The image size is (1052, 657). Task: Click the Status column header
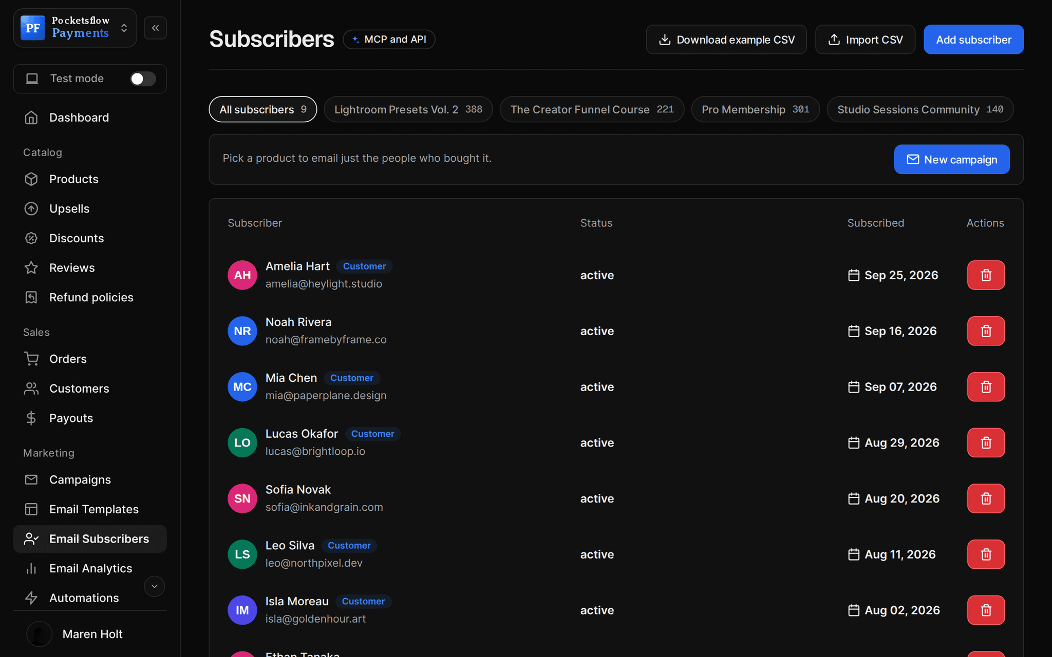tap(596, 223)
